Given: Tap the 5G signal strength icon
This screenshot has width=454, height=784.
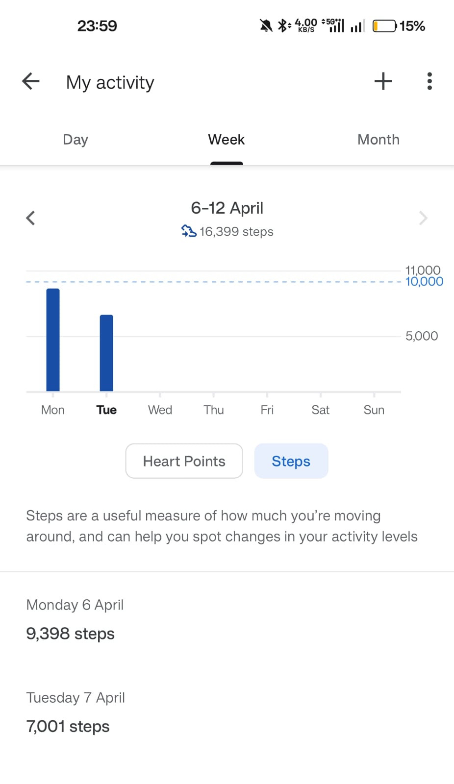Looking at the screenshot, I should tap(333, 25).
